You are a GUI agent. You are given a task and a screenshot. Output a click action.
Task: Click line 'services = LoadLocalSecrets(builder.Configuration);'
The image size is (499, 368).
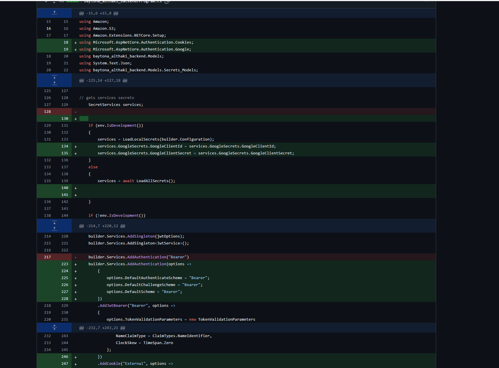156,139
